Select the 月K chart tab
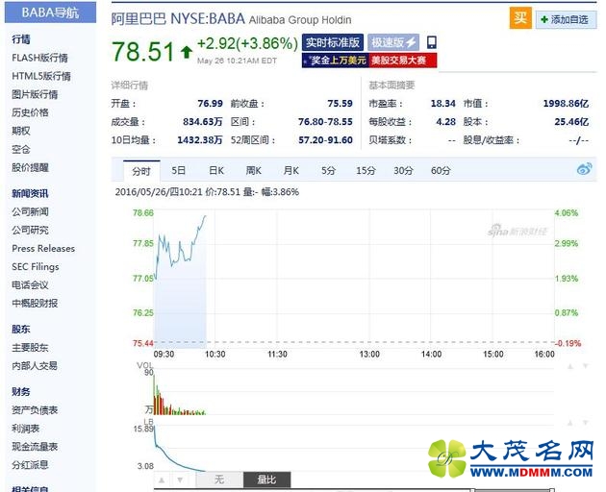This screenshot has height=492, width=606. [291, 170]
